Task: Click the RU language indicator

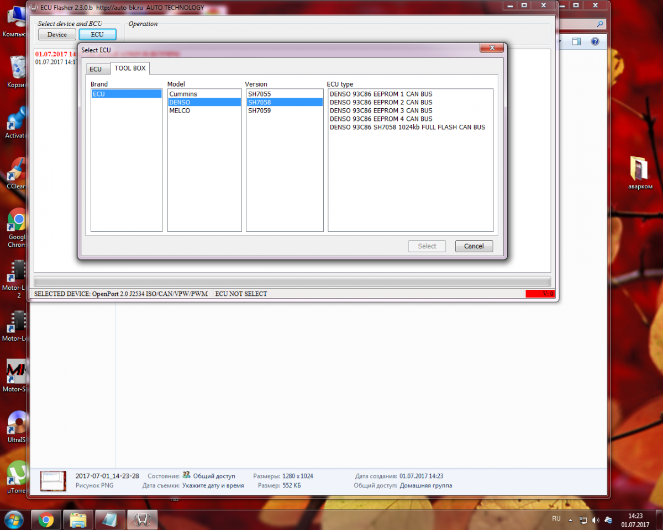Action: coord(556,518)
